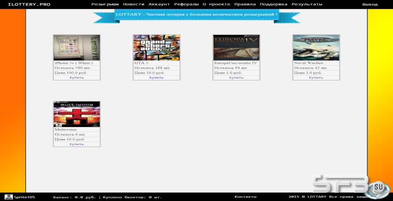Open the Поддержка page
Screen dimensions: 393x201
tap(273, 4)
